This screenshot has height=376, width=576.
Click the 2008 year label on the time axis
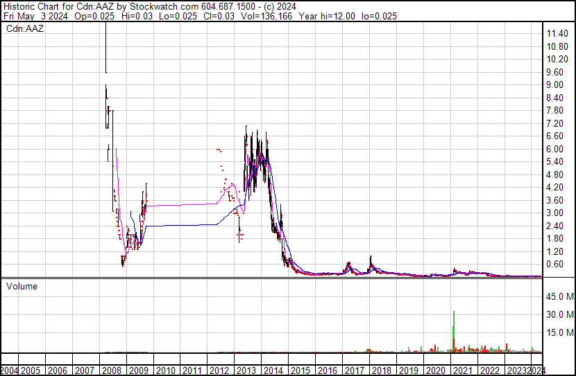tap(112, 370)
